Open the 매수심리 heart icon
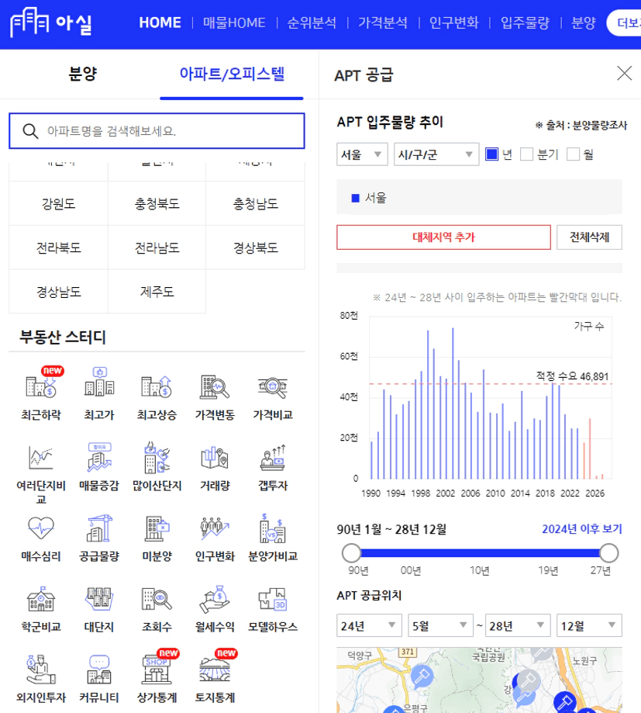The height and width of the screenshot is (713, 641). pyautogui.click(x=41, y=528)
